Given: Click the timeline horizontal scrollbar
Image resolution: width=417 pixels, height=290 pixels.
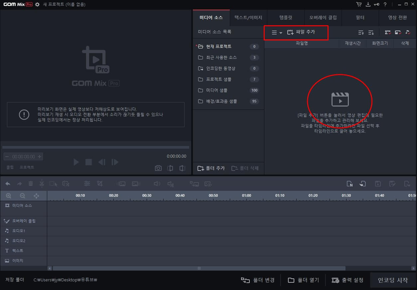Looking at the screenshot, I should click(x=199, y=268).
